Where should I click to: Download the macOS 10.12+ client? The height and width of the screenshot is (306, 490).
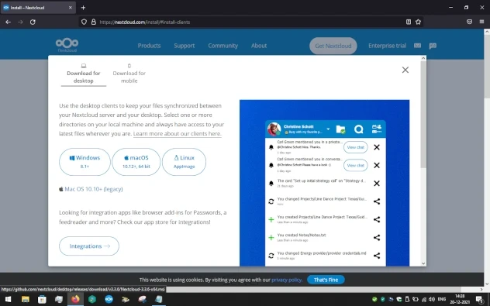tap(136, 162)
